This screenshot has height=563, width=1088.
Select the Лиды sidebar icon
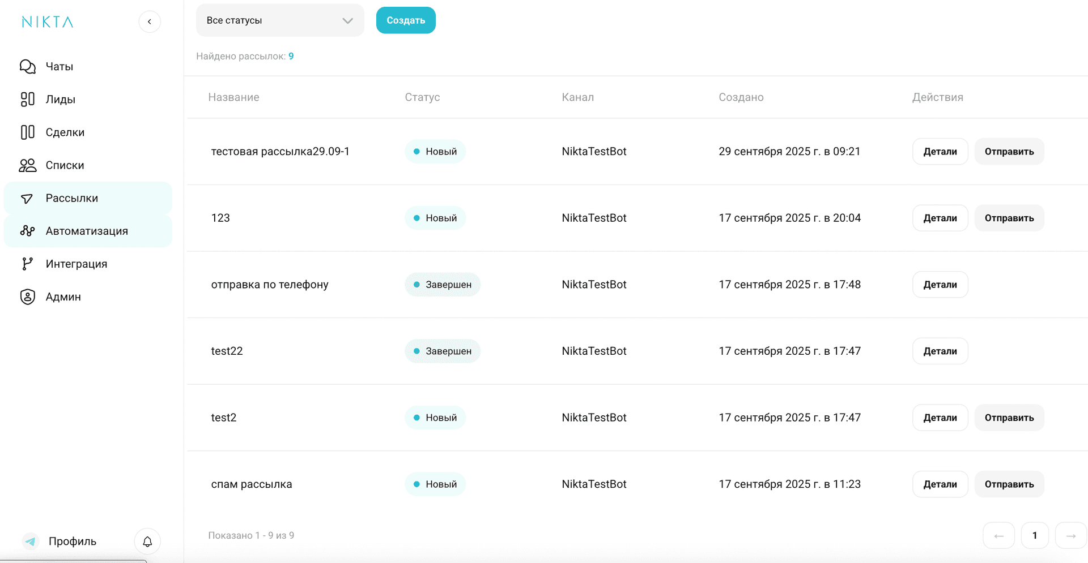pyautogui.click(x=27, y=99)
